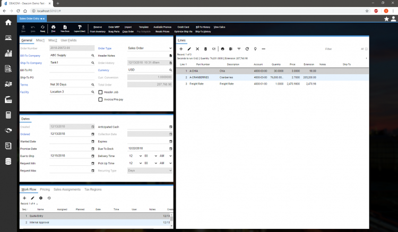The height and width of the screenshot is (232, 398).
Task: Open the forklift icon in the sidebar
Action: [8, 84]
